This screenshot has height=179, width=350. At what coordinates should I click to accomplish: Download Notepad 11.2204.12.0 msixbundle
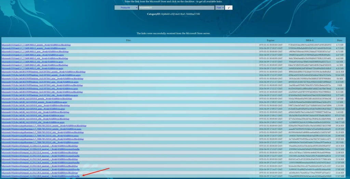tap(41, 149)
